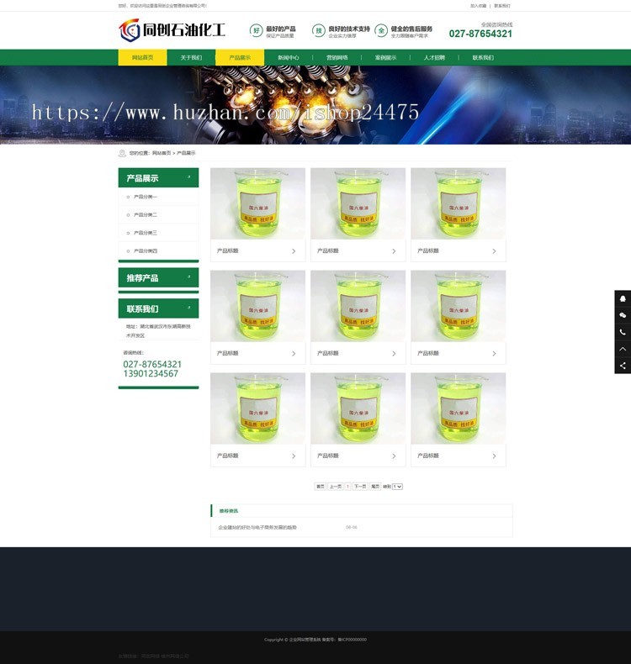Open the 关于我们 navigation tab
This screenshot has height=664, width=631.
click(191, 58)
